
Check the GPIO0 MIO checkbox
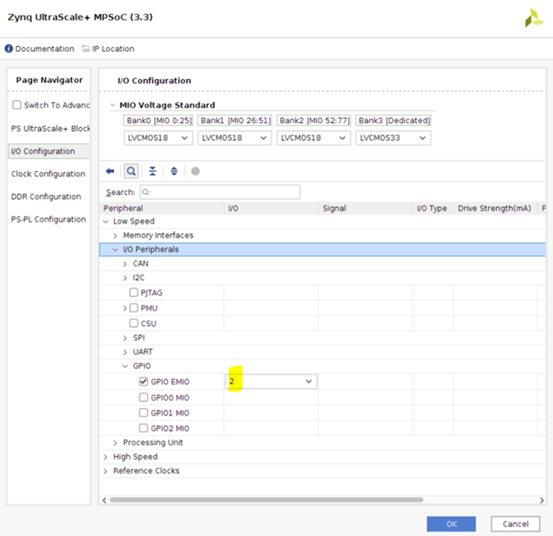(x=143, y=397)
